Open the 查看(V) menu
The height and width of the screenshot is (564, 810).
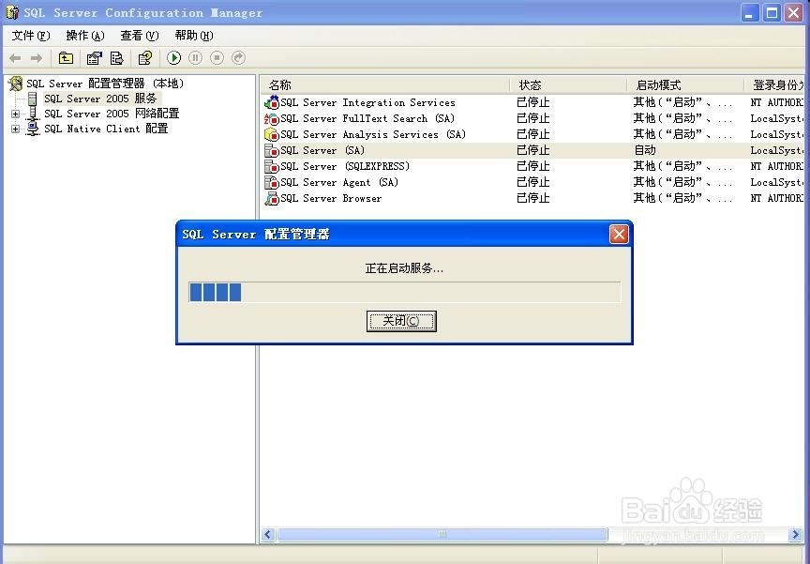tap(140, 36)
